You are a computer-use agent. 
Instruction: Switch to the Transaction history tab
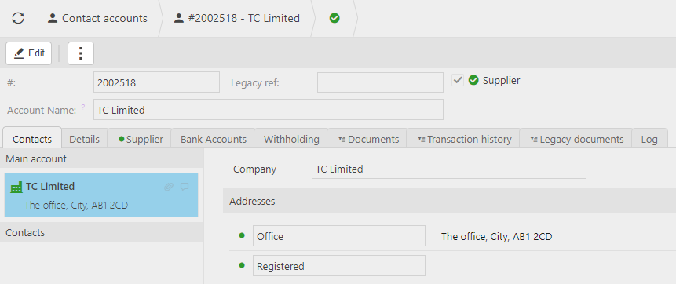click(x=463, y=139)
